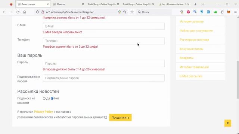The height and width of the screenshot is (134, 239).
Task: Focus the Пароль input field
Action: pos(104,64)
